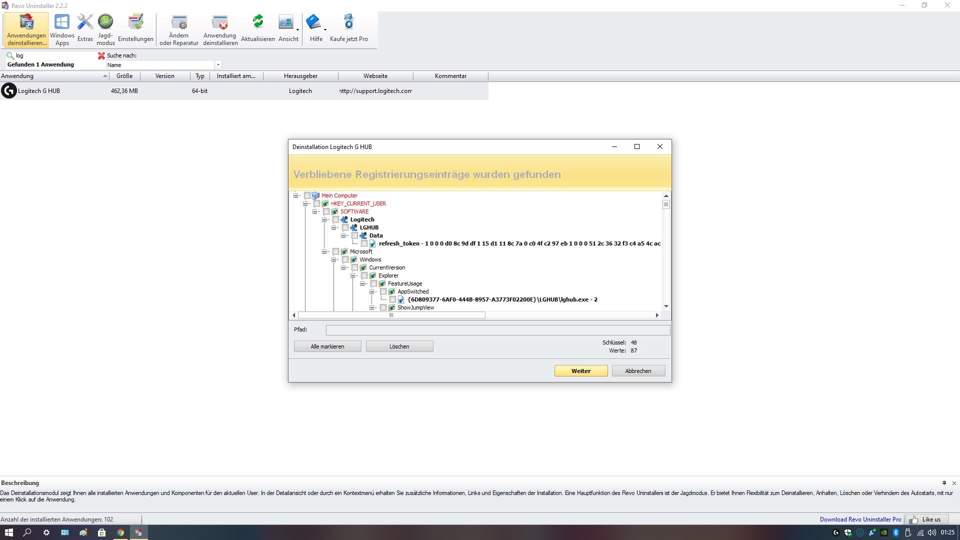Select the Windows registry key row

370,259
